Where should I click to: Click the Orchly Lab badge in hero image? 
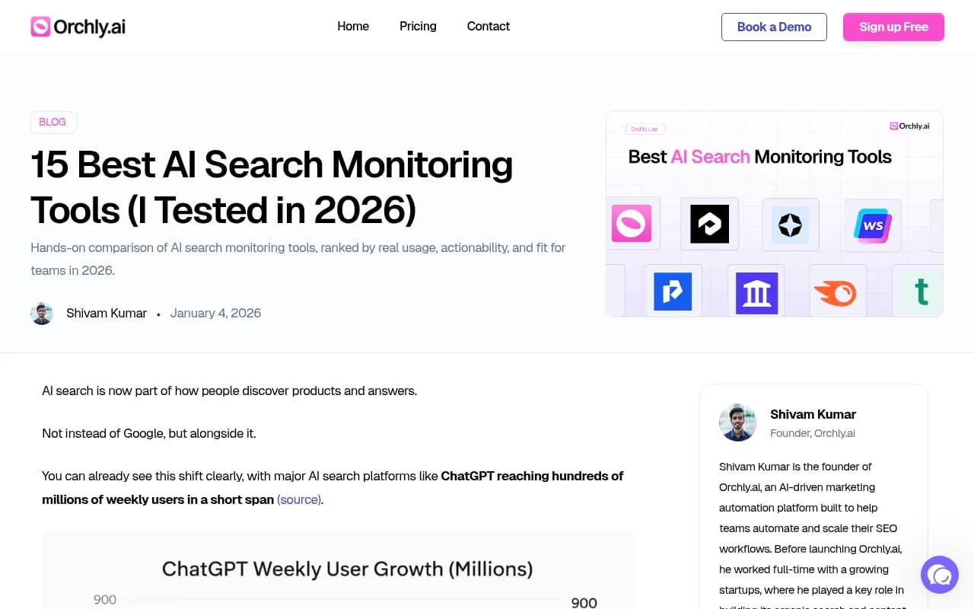click(x=645, y=129)
